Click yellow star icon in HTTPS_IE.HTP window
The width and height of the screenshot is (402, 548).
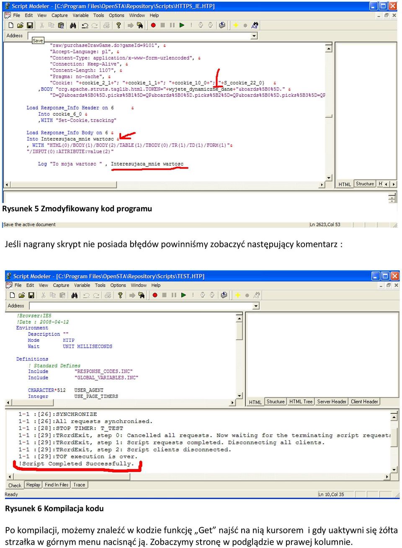pos(236,25)
